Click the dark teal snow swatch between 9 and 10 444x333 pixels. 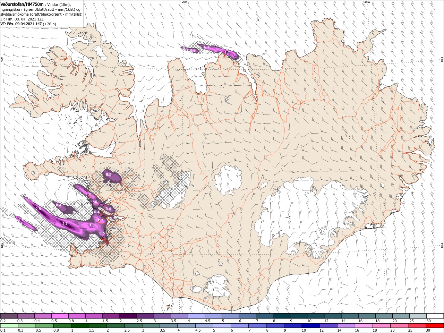299,316
